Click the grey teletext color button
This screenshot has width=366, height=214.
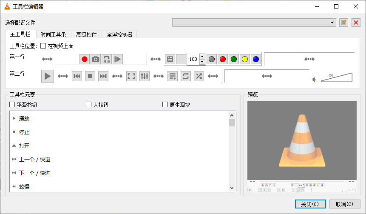212,59
